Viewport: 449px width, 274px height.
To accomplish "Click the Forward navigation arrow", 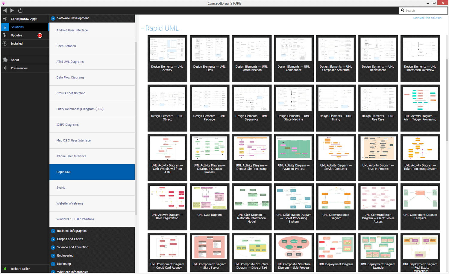I will [12, 10].
